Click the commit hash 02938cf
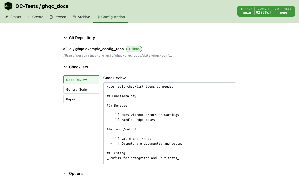Viewport: 299px width, 178px height. pos(264,12)
